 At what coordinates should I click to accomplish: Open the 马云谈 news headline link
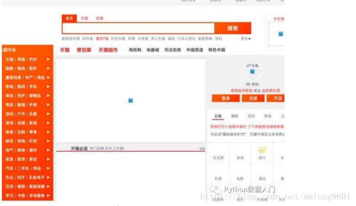coord(228,134)
